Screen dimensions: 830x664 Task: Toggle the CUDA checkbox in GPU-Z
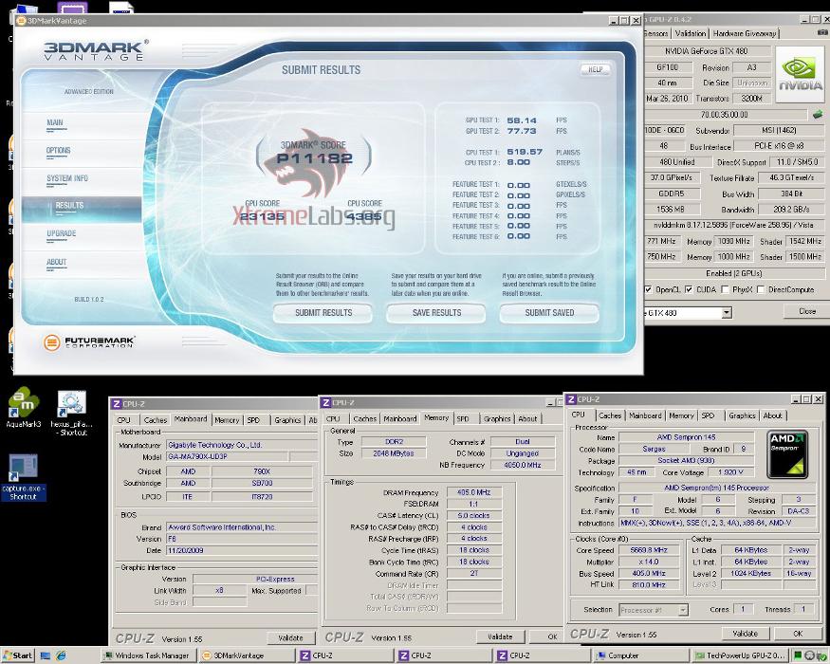[x=688, y=289]
